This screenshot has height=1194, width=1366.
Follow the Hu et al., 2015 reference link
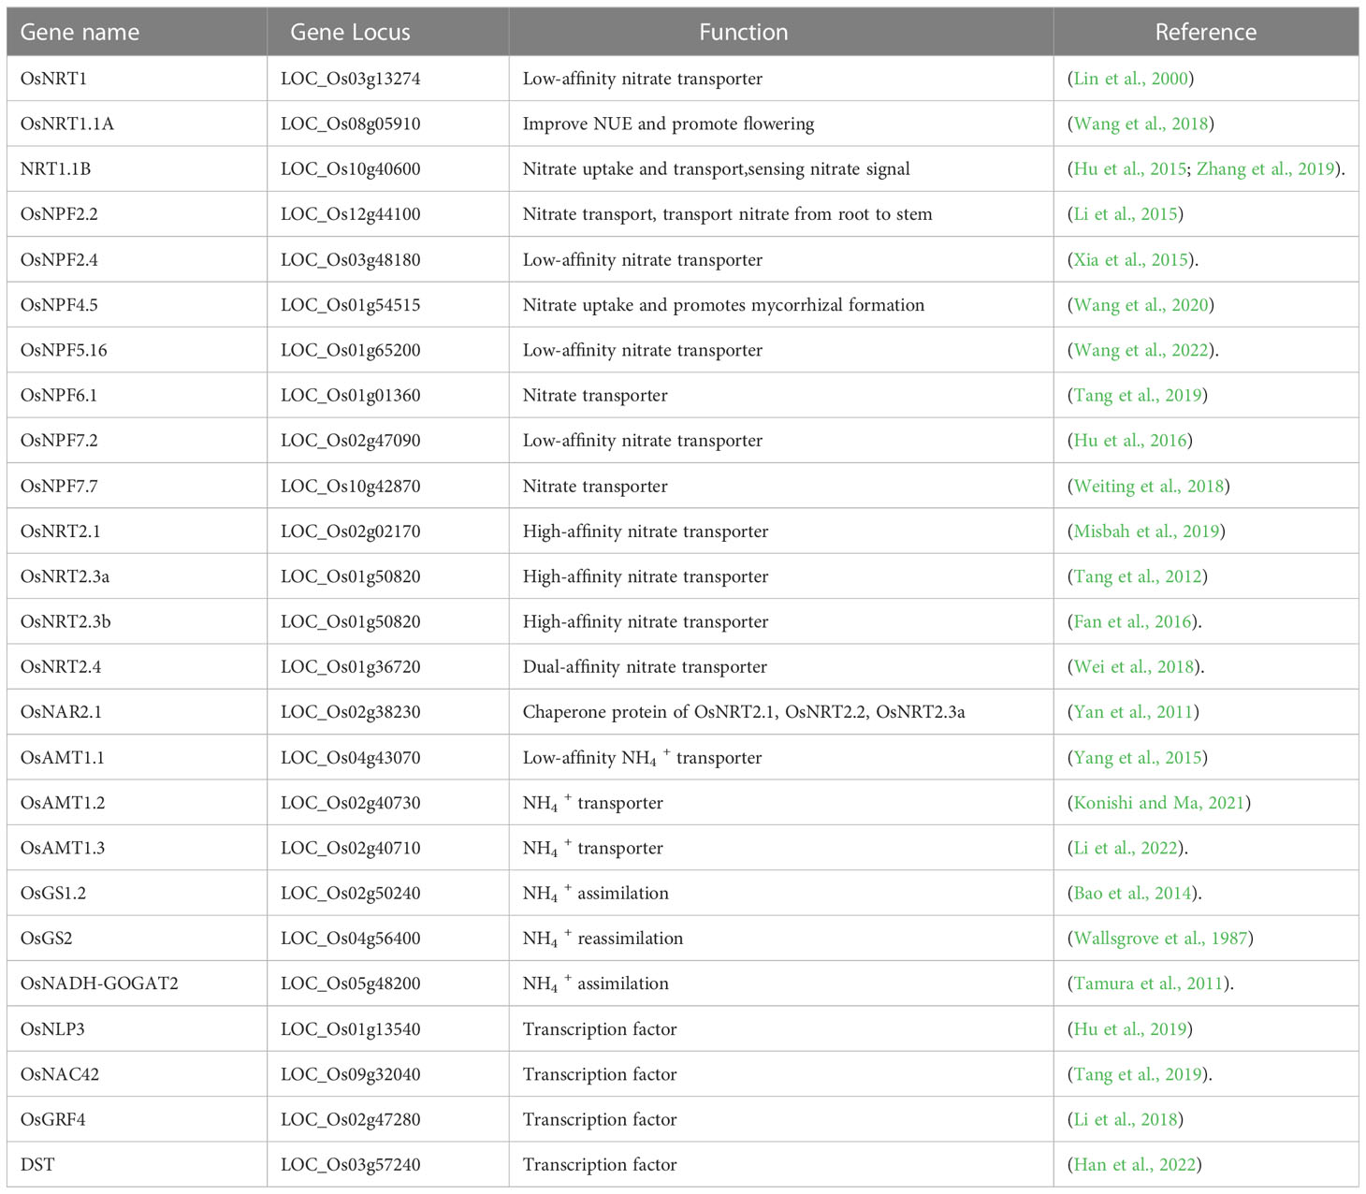[x=1129, y=169]
